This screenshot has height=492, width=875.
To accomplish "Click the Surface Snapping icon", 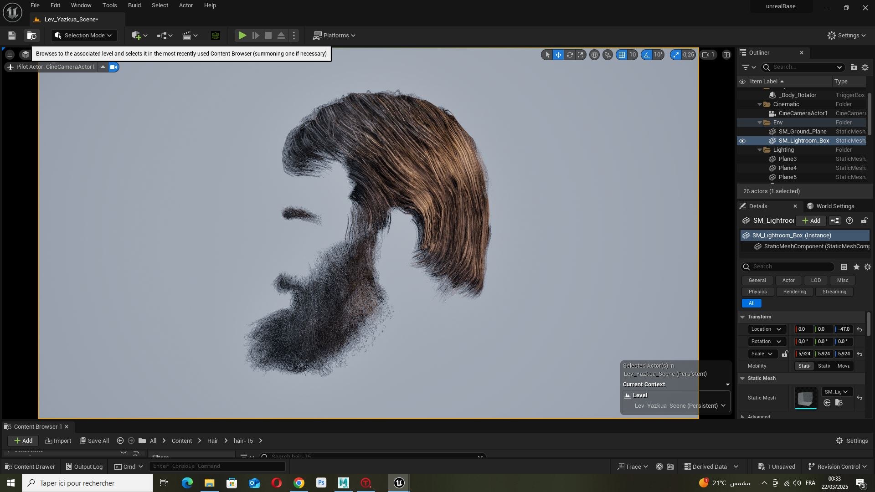I will point(607,55).
